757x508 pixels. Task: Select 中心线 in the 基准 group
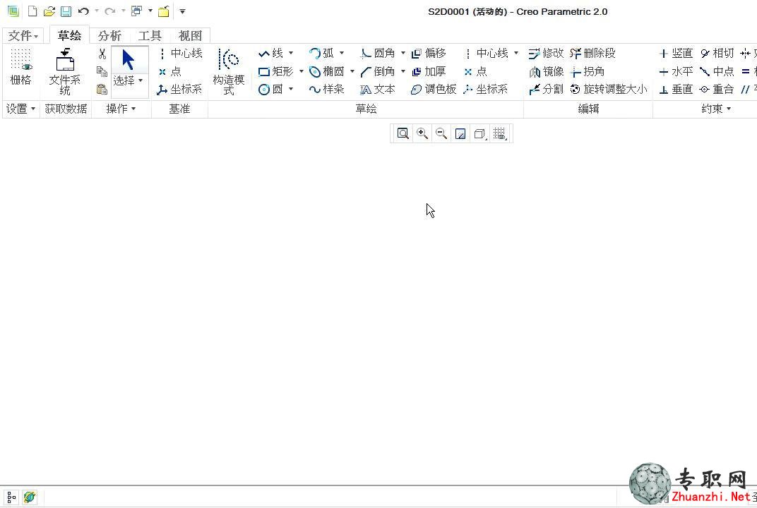180,53
